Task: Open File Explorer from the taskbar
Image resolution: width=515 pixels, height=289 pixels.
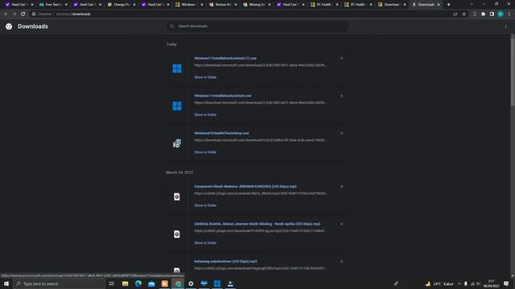Action: pyautogui.click(x=126, y=283)
